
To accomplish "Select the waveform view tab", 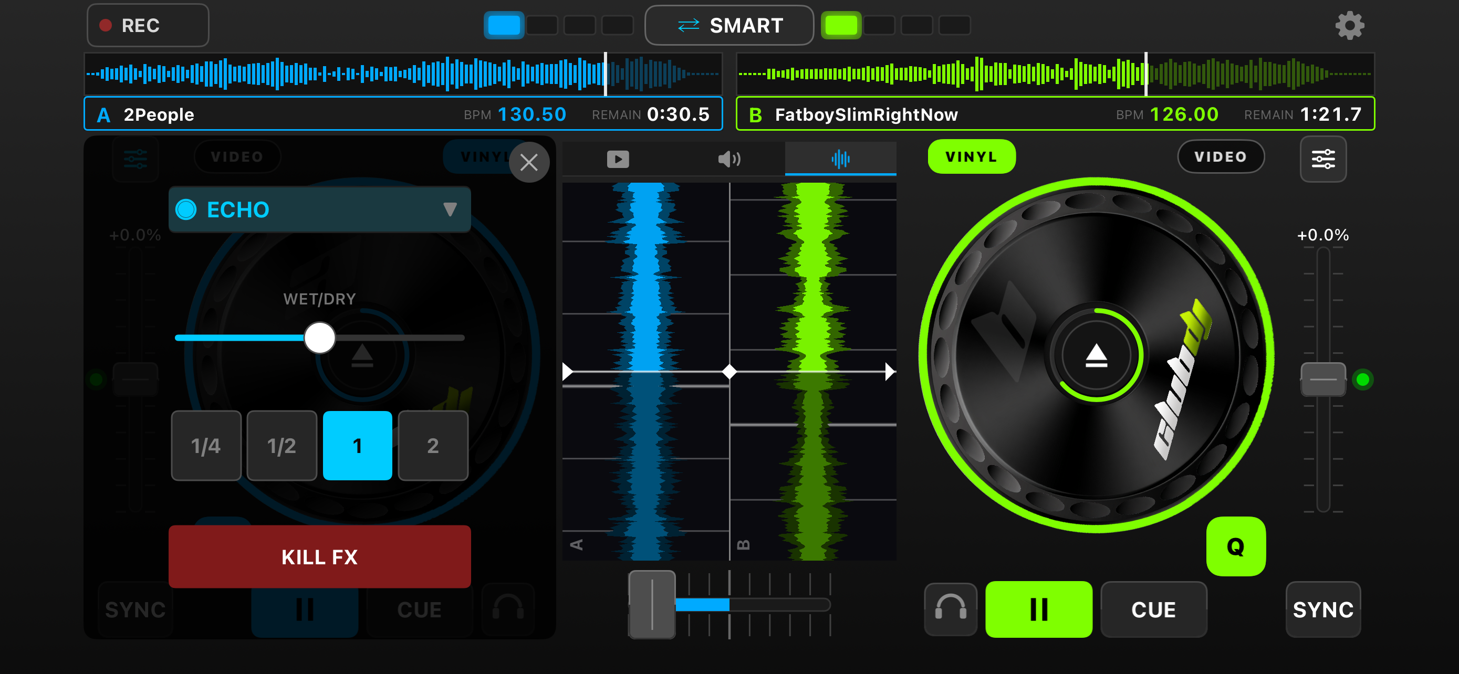I will pos(840,159).
